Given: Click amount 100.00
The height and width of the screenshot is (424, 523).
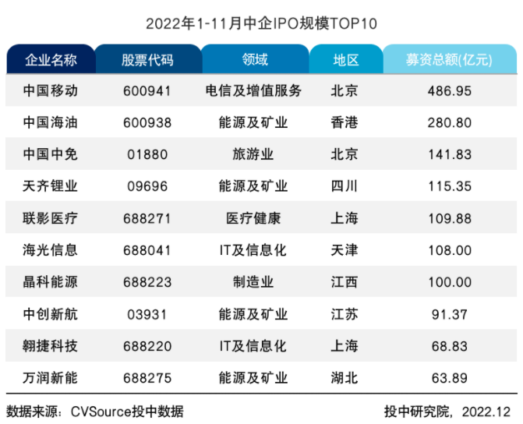Looking at the screenshot, I should (x=450, y=282).
